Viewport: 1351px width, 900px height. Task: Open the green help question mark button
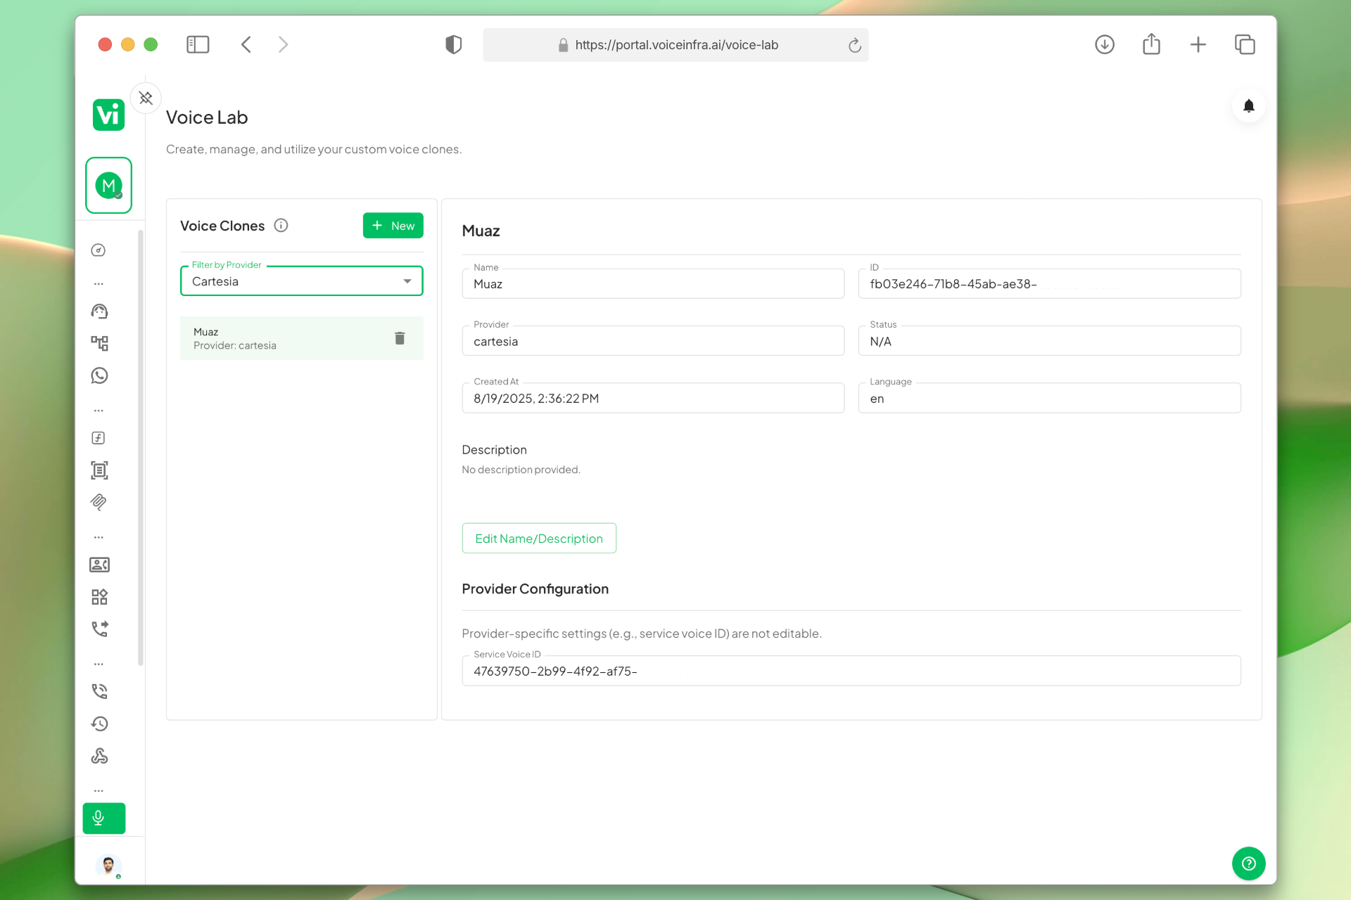coord(1248,863)
